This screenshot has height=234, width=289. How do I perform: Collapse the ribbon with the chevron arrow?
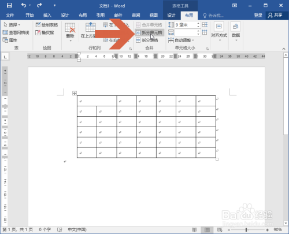[x=284, y=49]
